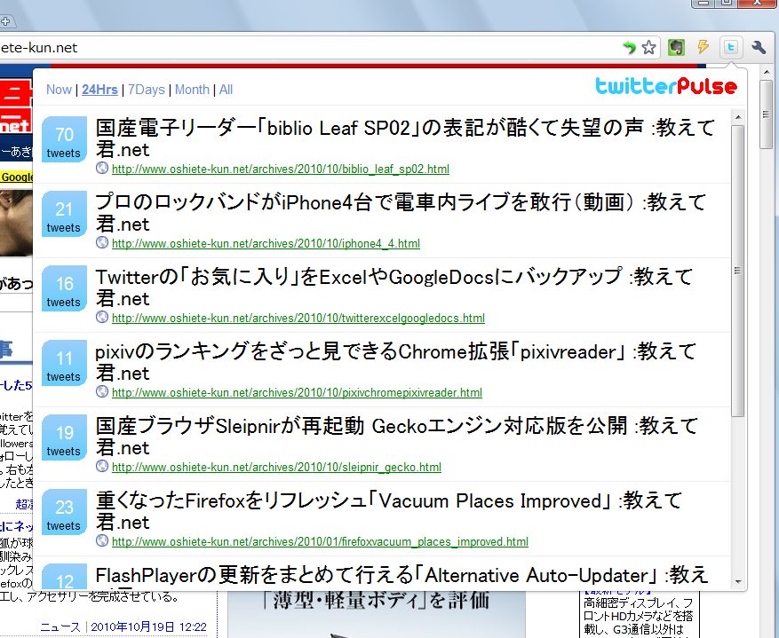The height and width of the screenshot is (638, 779).
Task: Select the 24Hrs time filter
Action: pos(99,90)
